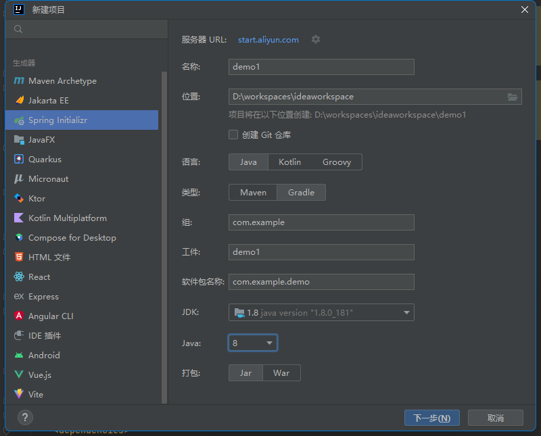Close the 新建项目 dialog
The width and height of the screenshot is (541, 436).
[525, 9]
